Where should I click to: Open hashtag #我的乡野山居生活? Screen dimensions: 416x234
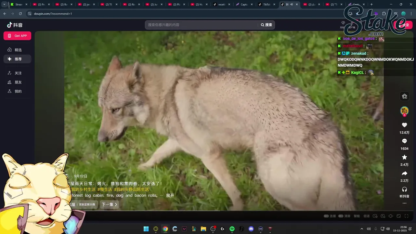pos(131,189)
